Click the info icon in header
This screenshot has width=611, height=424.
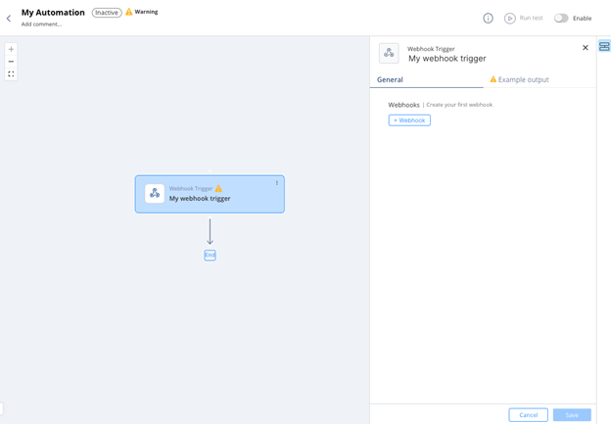[x=488, y=18]
